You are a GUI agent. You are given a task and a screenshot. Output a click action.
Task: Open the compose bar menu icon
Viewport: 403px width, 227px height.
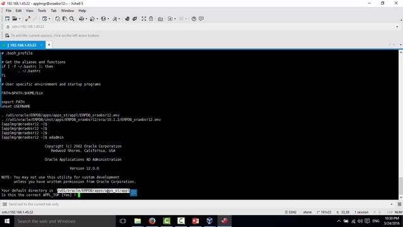[399, 204]
